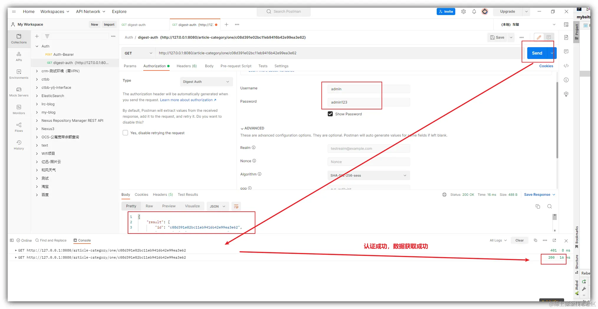Check 'Yes, disable retrying the request'

pyautogui.click(x=125, y=133)
